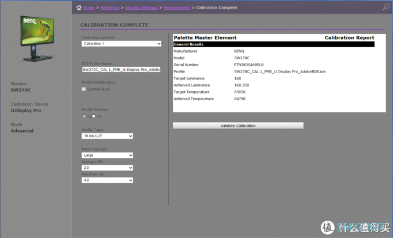Click the i1Display Pro device text
The height and width of the screenshot is (238, 393).
click(26, 111)
